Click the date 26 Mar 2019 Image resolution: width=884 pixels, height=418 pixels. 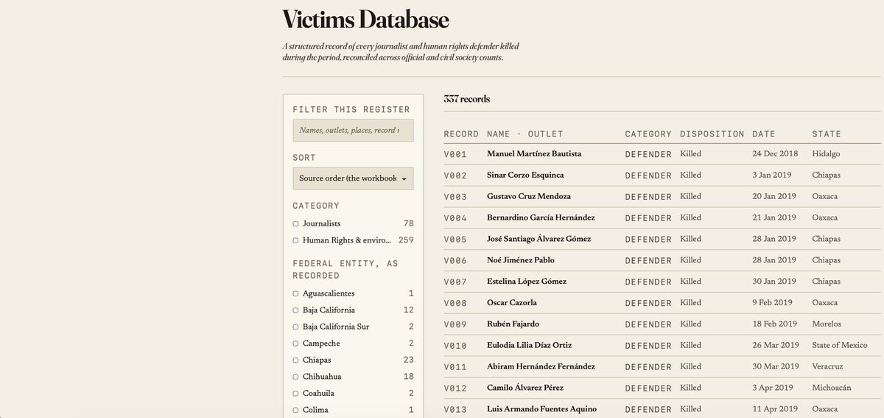pos(776,345)
